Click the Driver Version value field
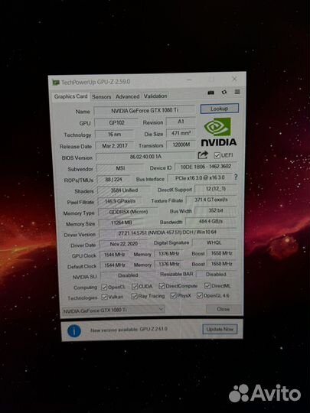This screenshot has height=413, width=310. point(168,233)
